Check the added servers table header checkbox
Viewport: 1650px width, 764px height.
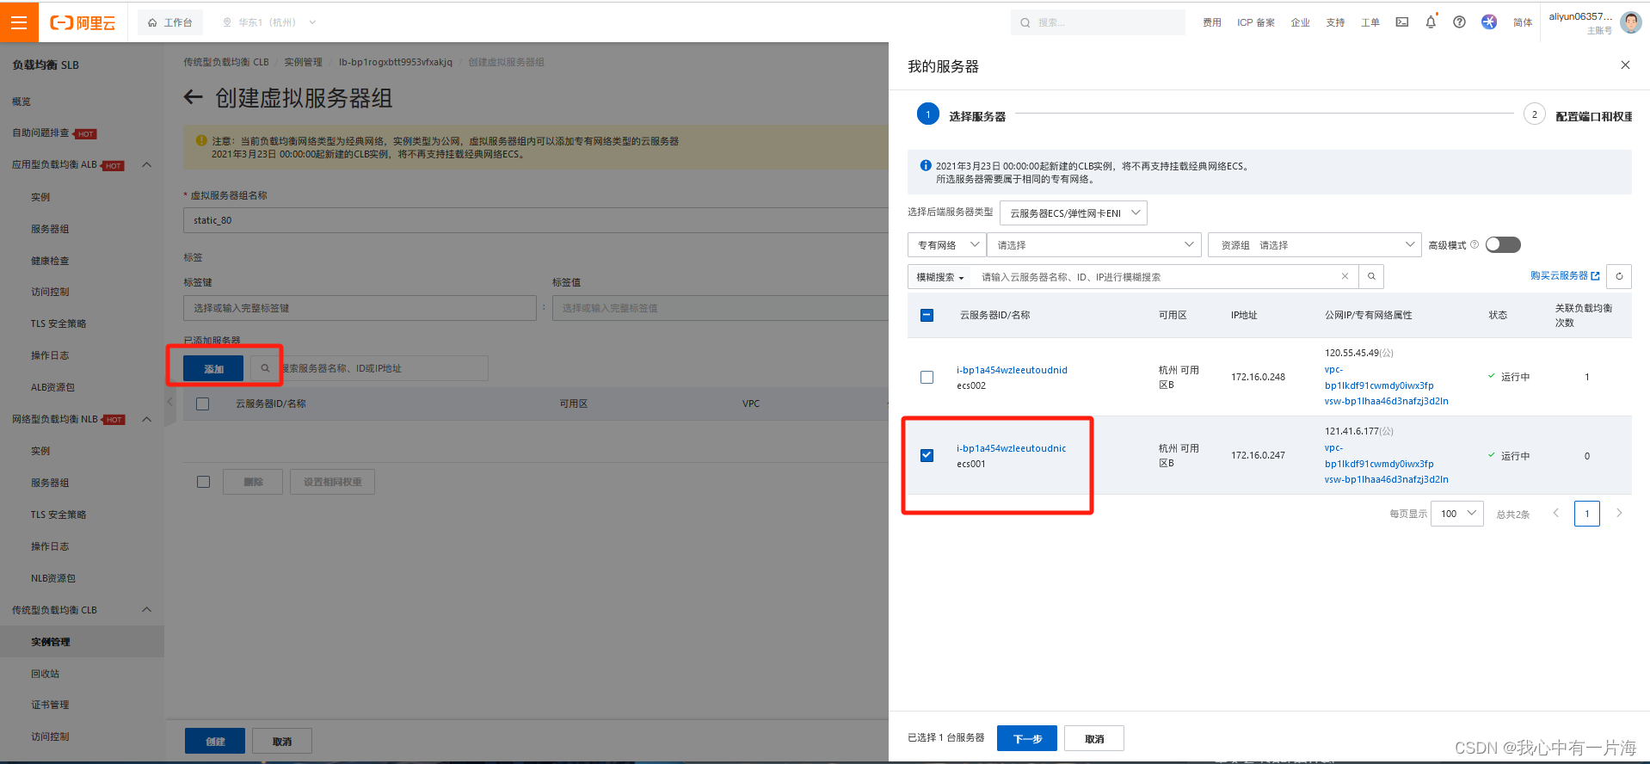203,404
